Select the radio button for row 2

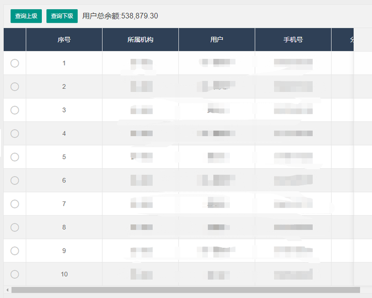[x=14, y=87]
